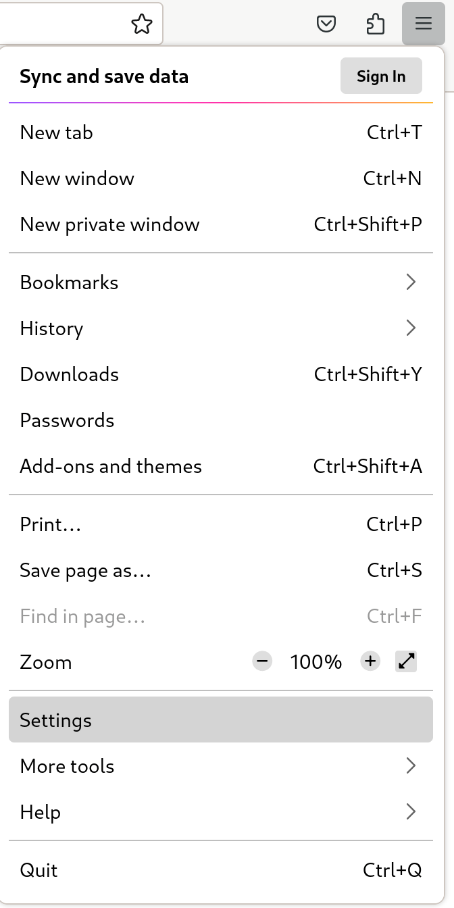
Task: Click the 100% zoom level indicator
Action: click(x=316, y=661)
